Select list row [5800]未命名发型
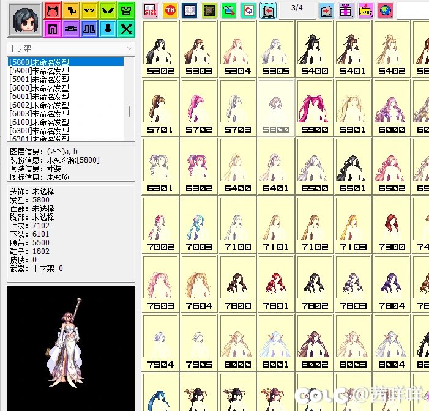The image size is (429, 411). click(x=65, y=62)
